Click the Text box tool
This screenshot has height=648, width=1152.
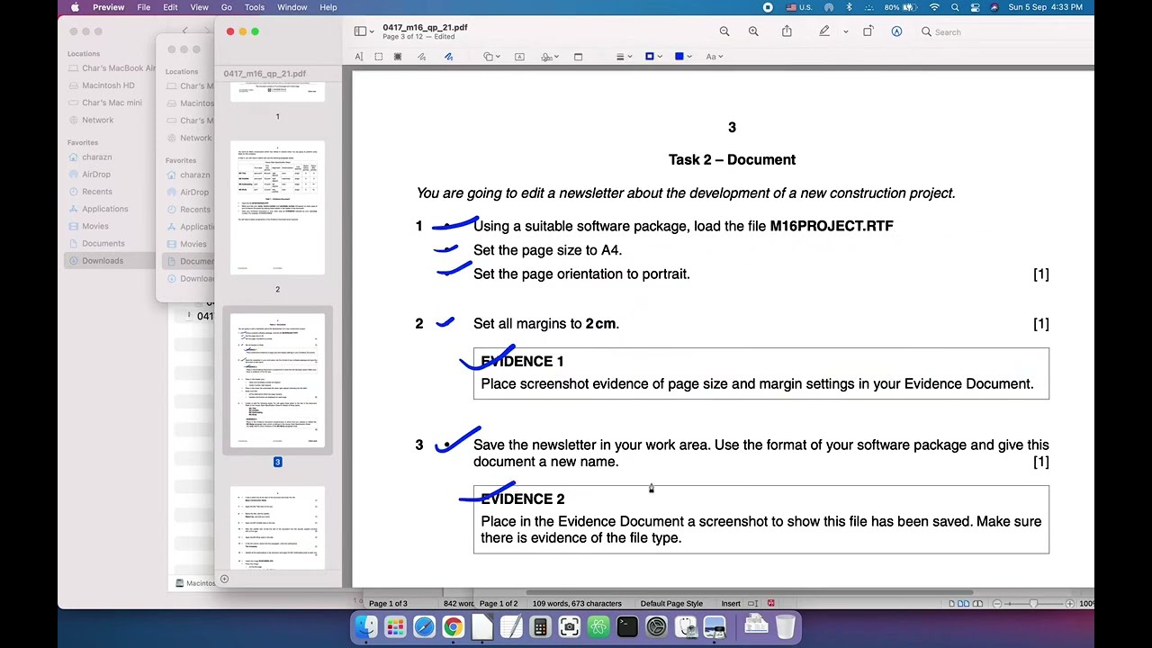(519, 57)
